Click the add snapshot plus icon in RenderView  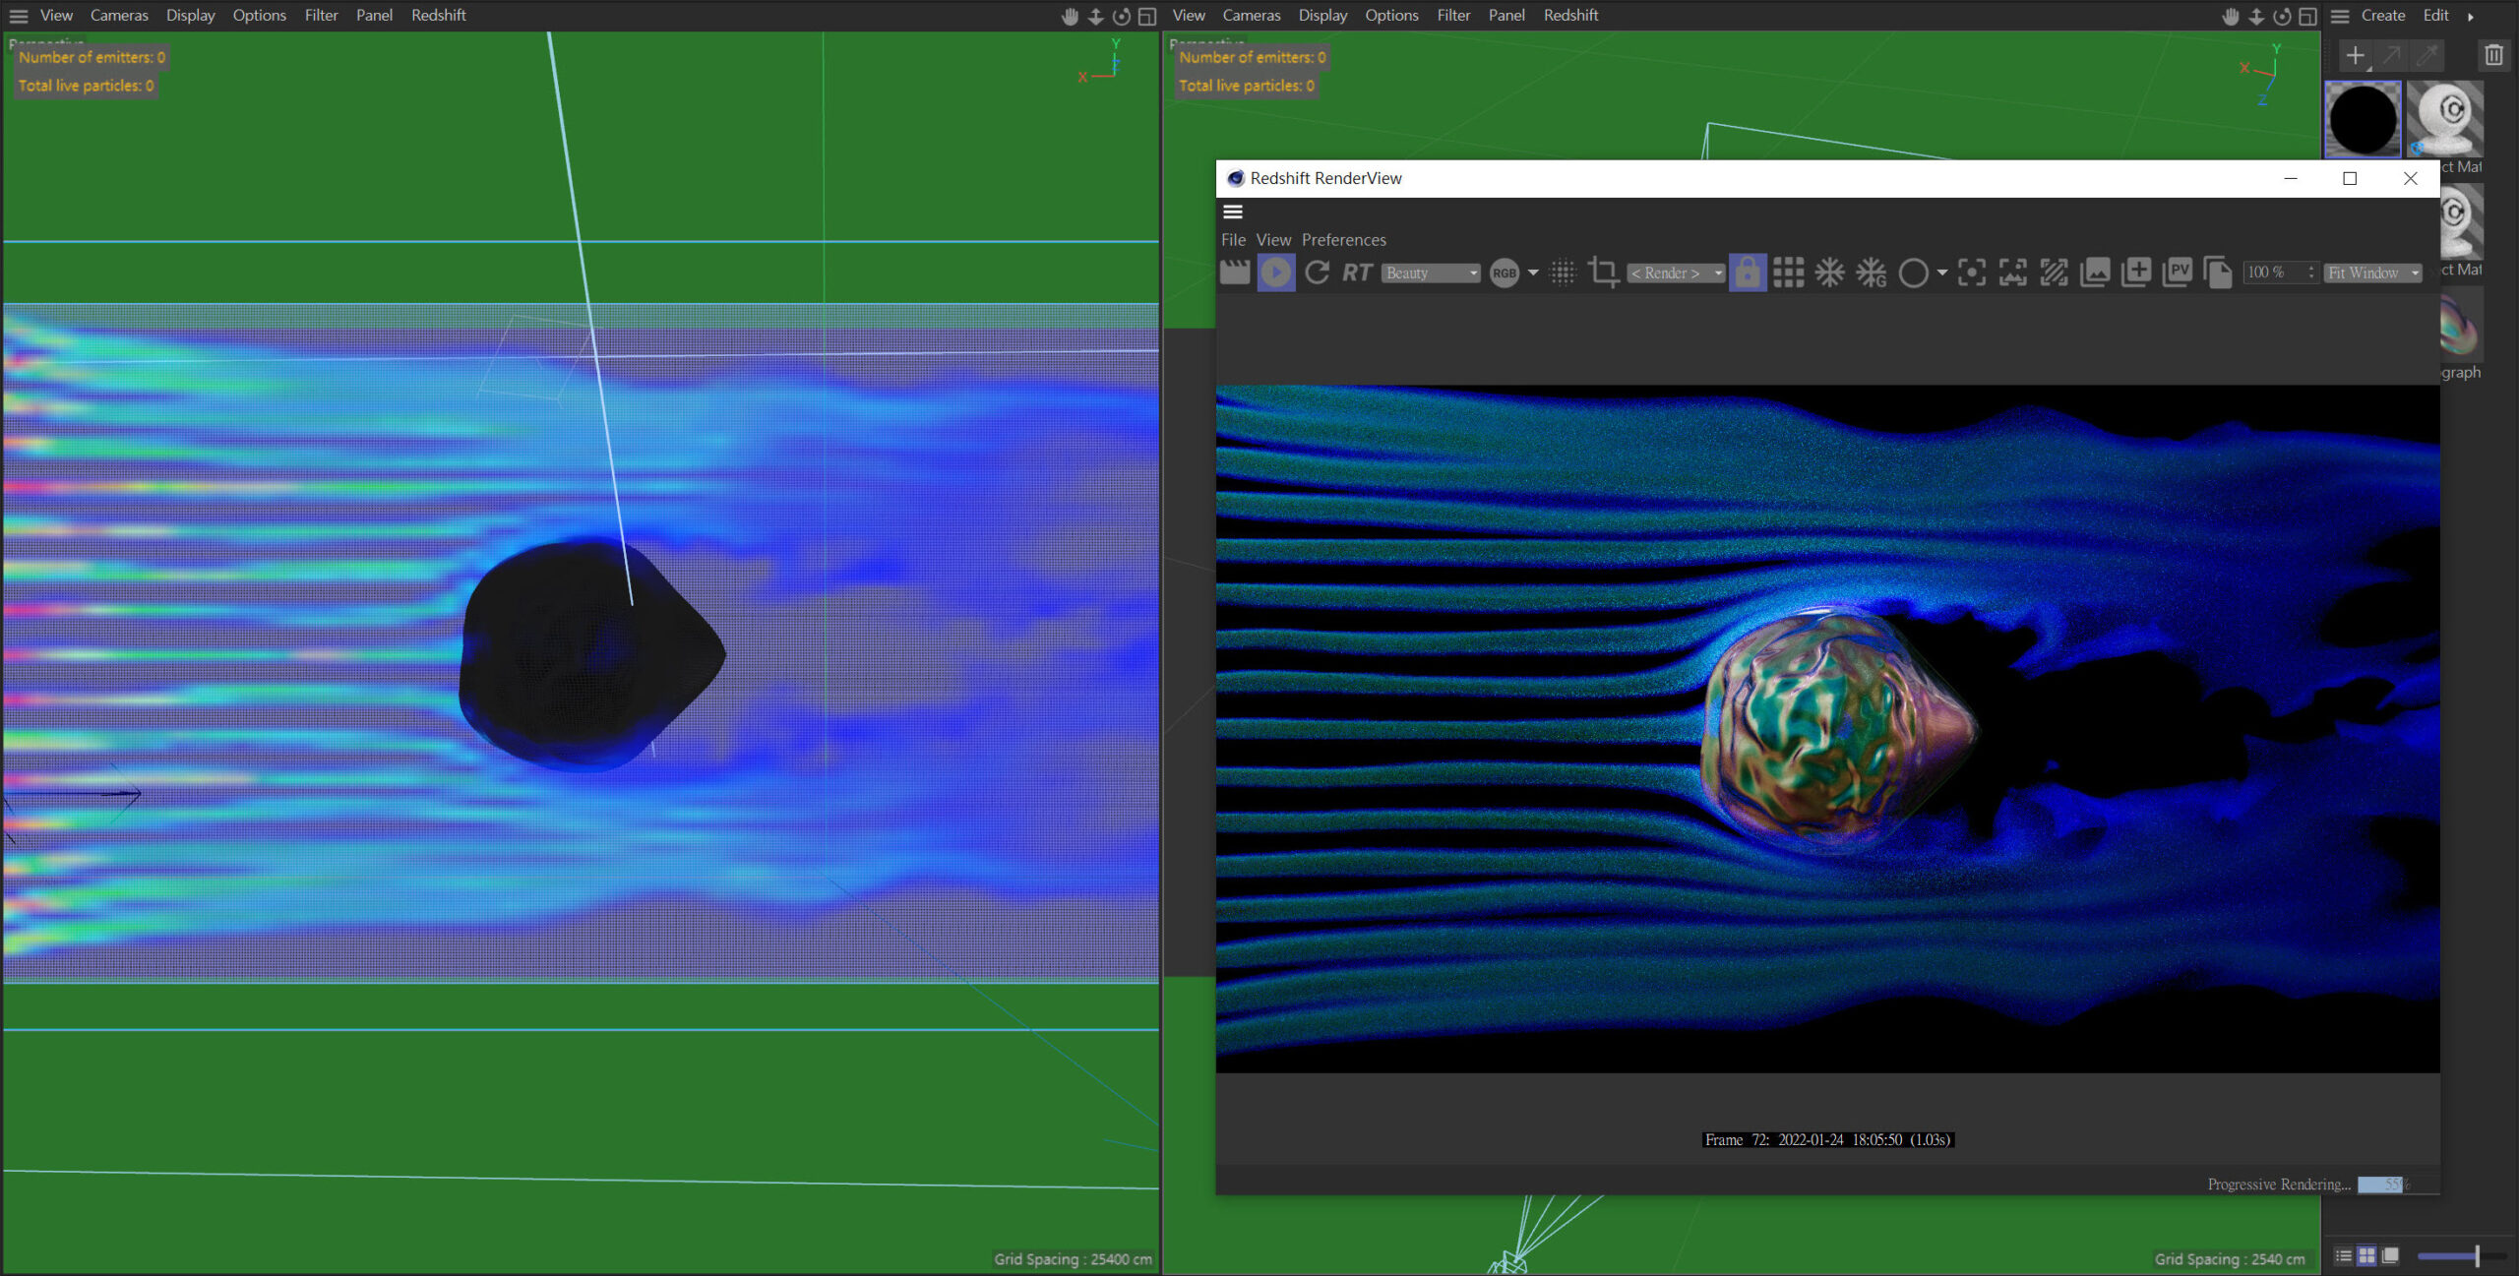2135,273
